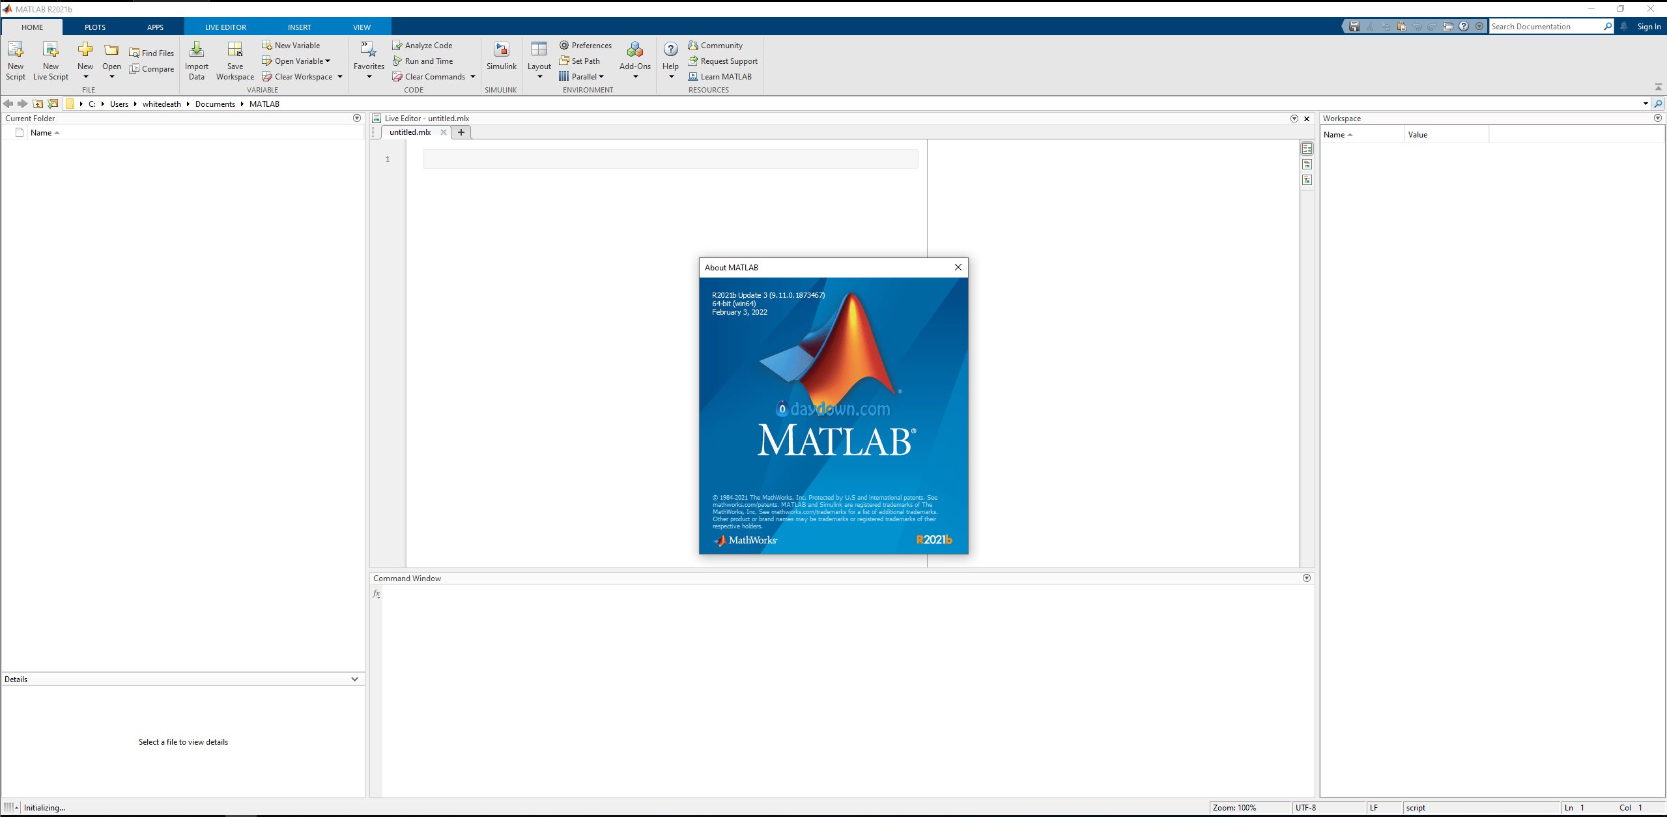Click the save icon in the quick access toolbar
The image size is (1667, 817).
(x=1354, y=27)
